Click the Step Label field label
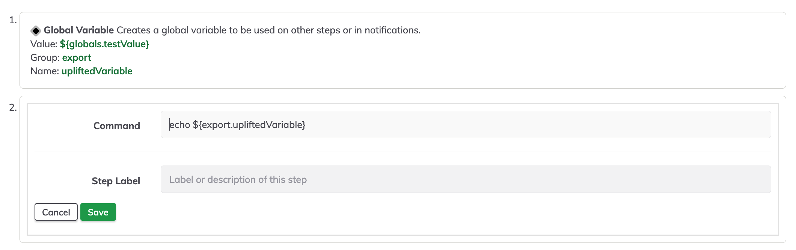 click(116, 181)
